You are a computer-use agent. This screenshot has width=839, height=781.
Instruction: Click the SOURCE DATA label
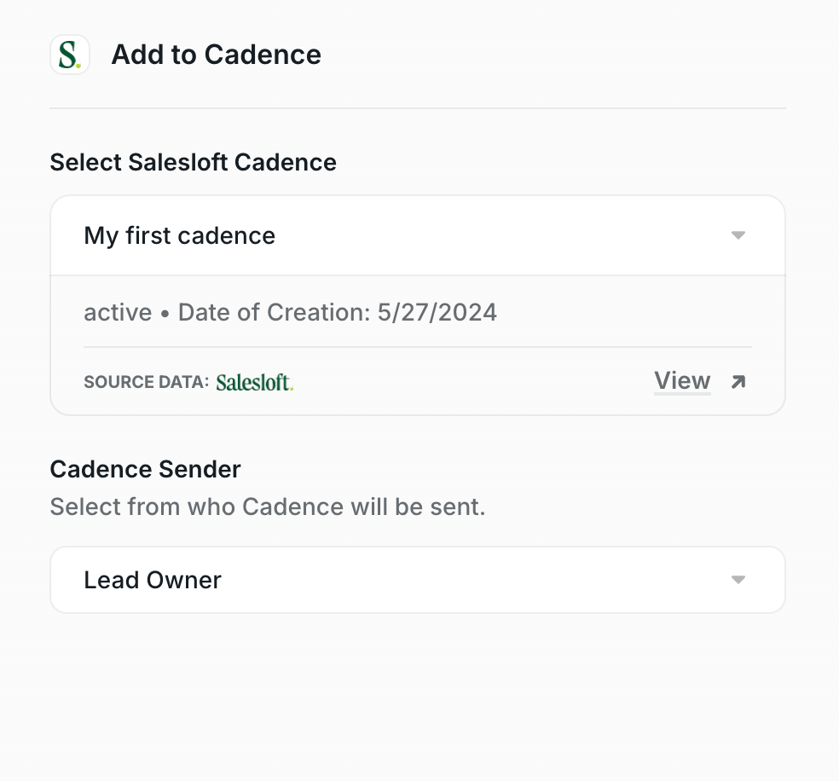click(146, 382)
